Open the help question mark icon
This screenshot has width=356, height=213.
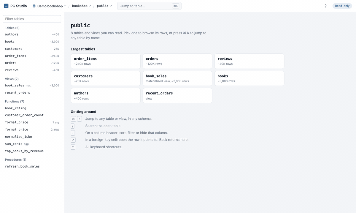coord(325,6)
